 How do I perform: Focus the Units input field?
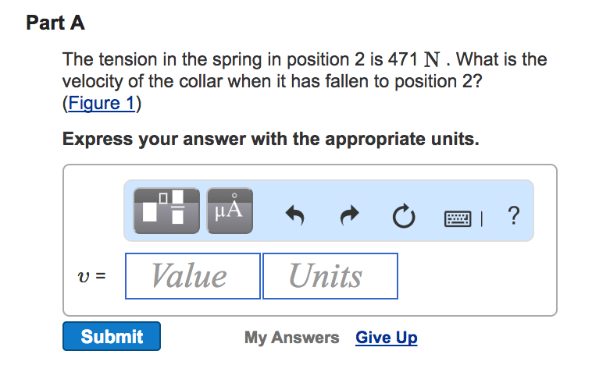click(330, 275)
